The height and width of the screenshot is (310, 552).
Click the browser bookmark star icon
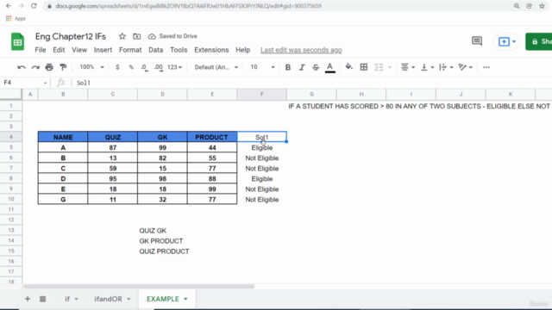543,6
